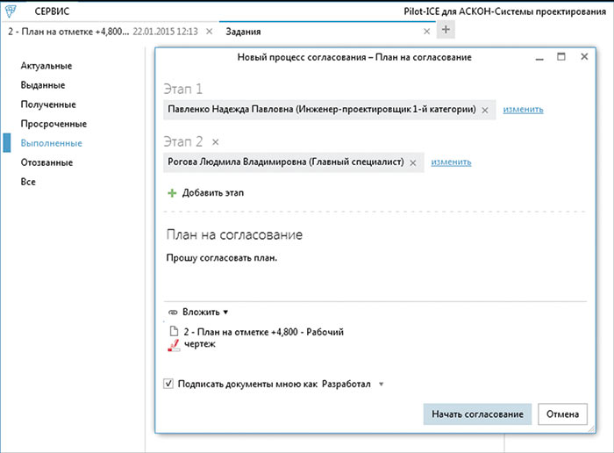Click Добавить этап to add stage
614x453 pixels.
212,193
